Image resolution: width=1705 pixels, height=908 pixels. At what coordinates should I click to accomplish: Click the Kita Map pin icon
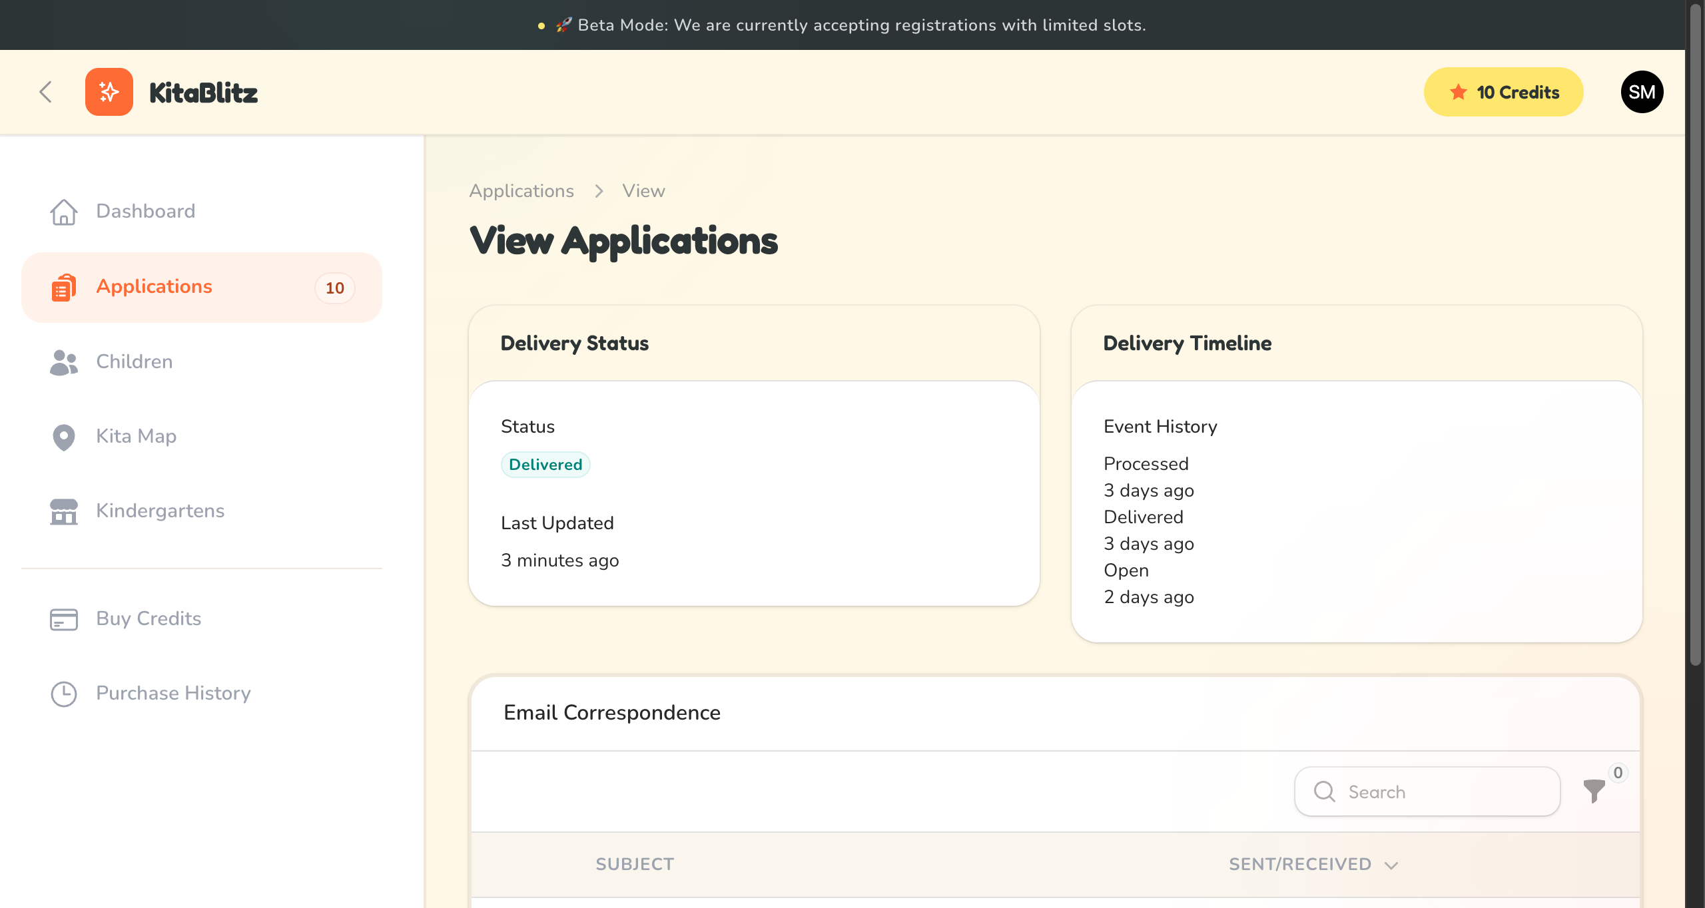[x=64, y=437]
